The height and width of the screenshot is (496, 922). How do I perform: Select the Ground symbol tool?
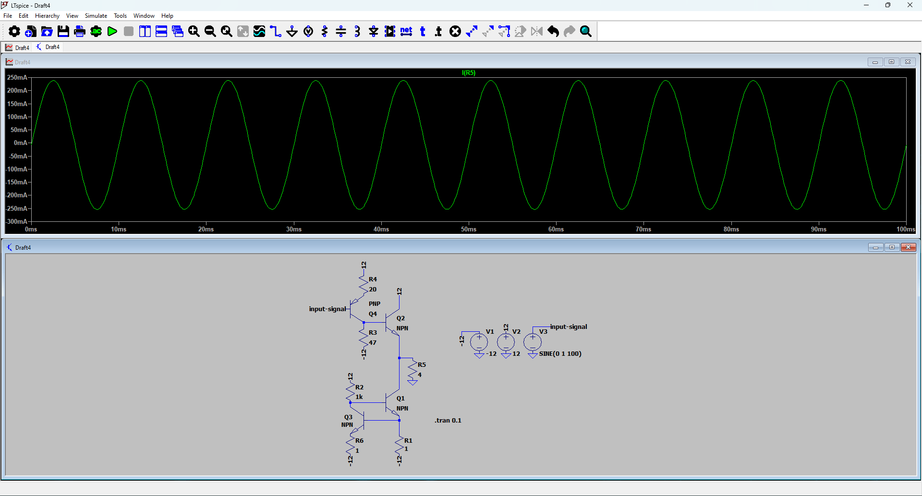pos(292,32)
